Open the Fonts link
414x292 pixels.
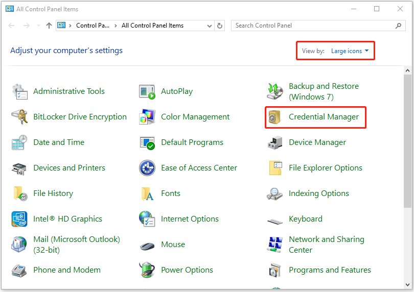click(x=171, y=193)
